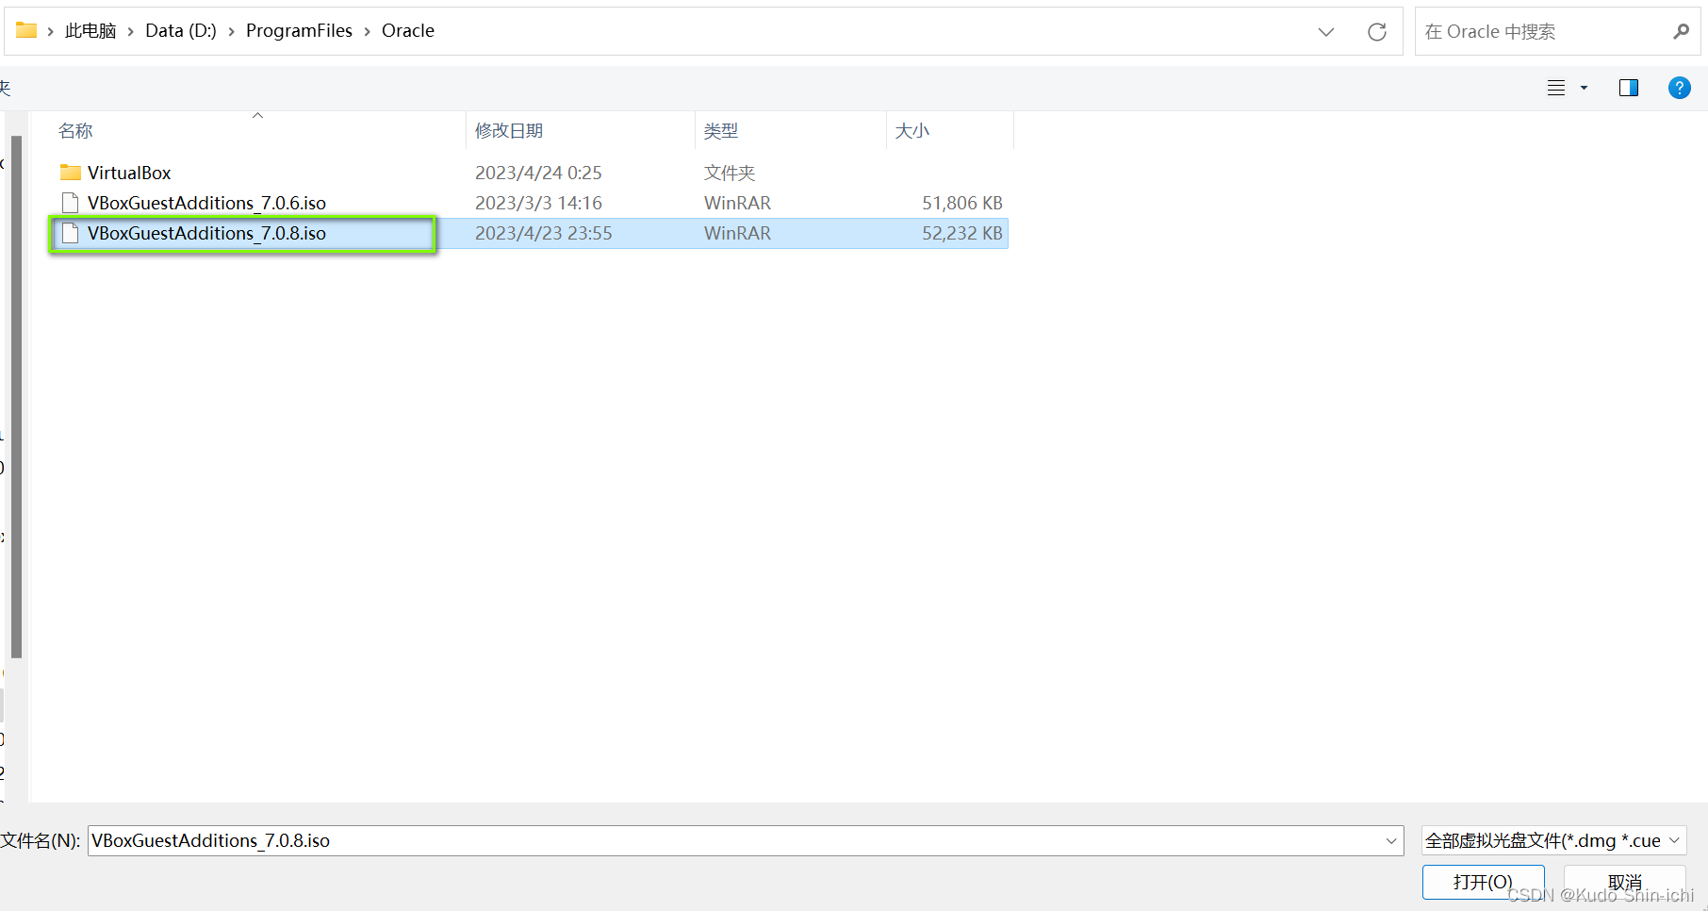Viewport: 1708px width, 911px height.
Task: Sort by 名称 column header
Action: [x=75, y=131]
